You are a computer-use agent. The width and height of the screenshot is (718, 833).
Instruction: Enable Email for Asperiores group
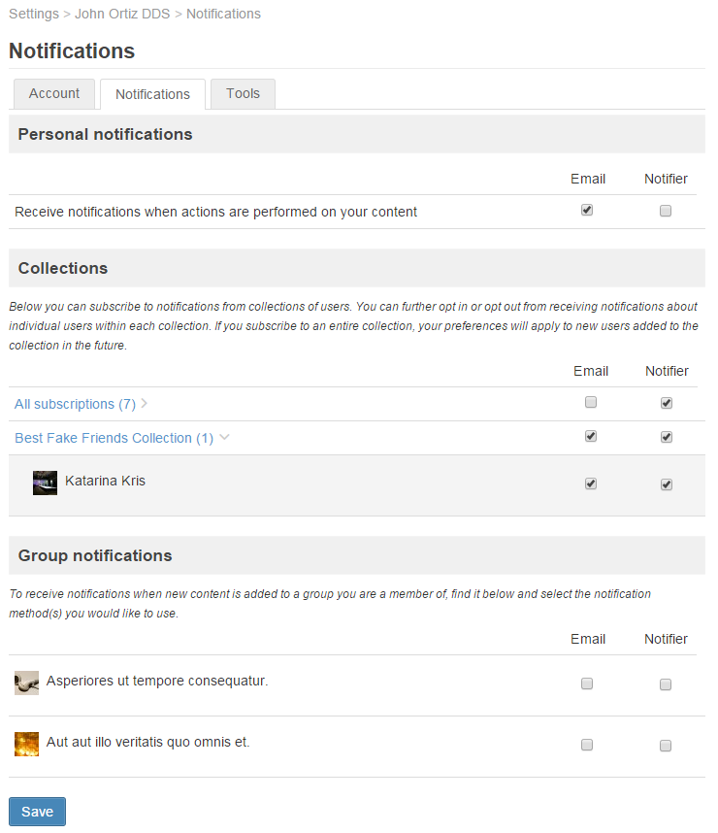click(587, 684)
